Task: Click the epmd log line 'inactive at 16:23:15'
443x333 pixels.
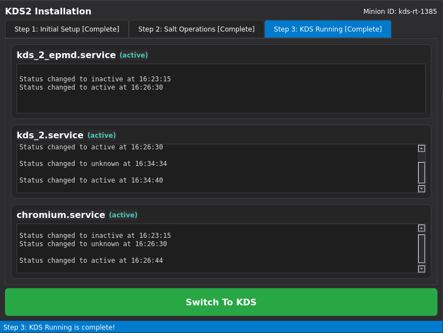Action: (x=95, y=79)
